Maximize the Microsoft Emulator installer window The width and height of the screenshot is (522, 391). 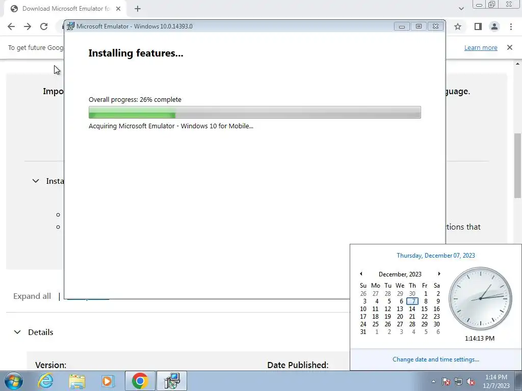pos(419,26)
